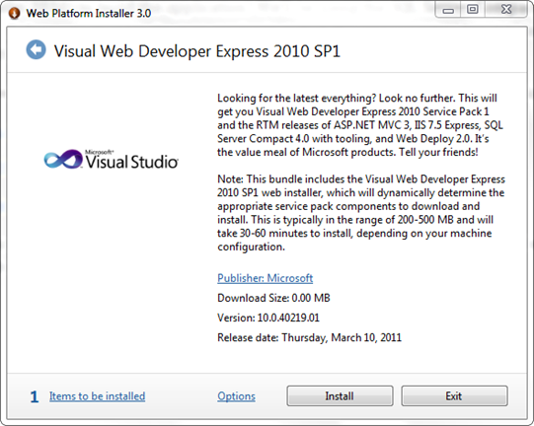Open the Options link
The image size is (534, 426).
(236, 396)
